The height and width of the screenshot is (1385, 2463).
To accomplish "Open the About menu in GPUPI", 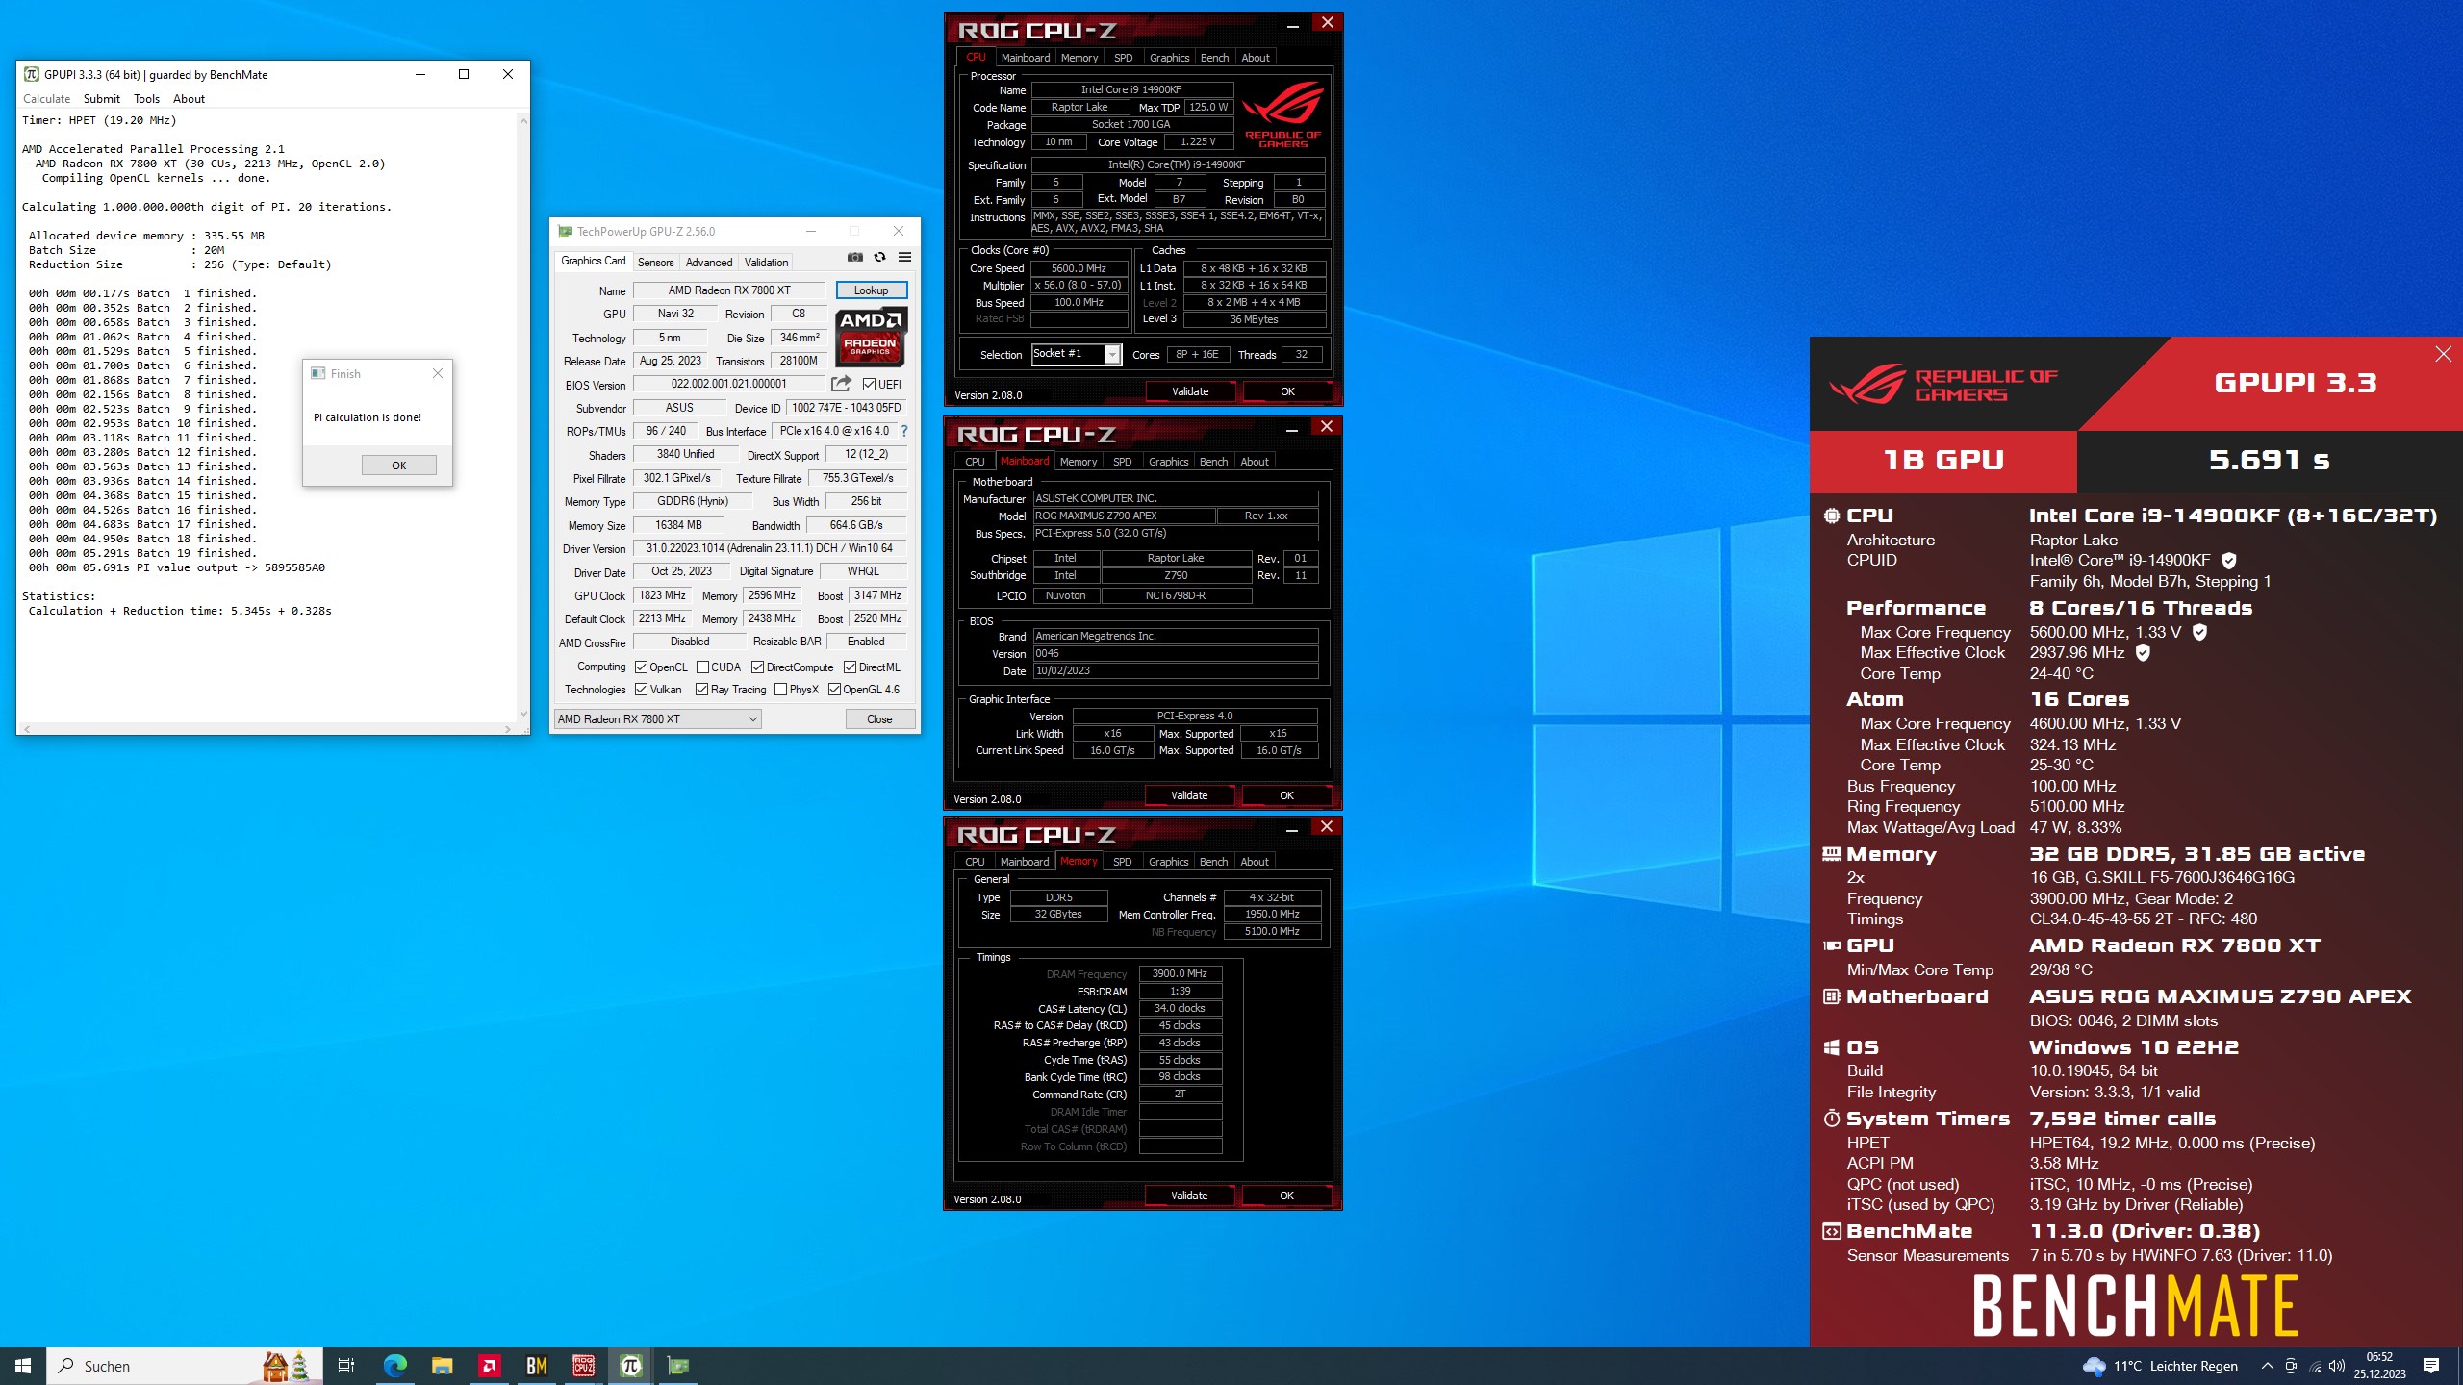I will 189,98.
